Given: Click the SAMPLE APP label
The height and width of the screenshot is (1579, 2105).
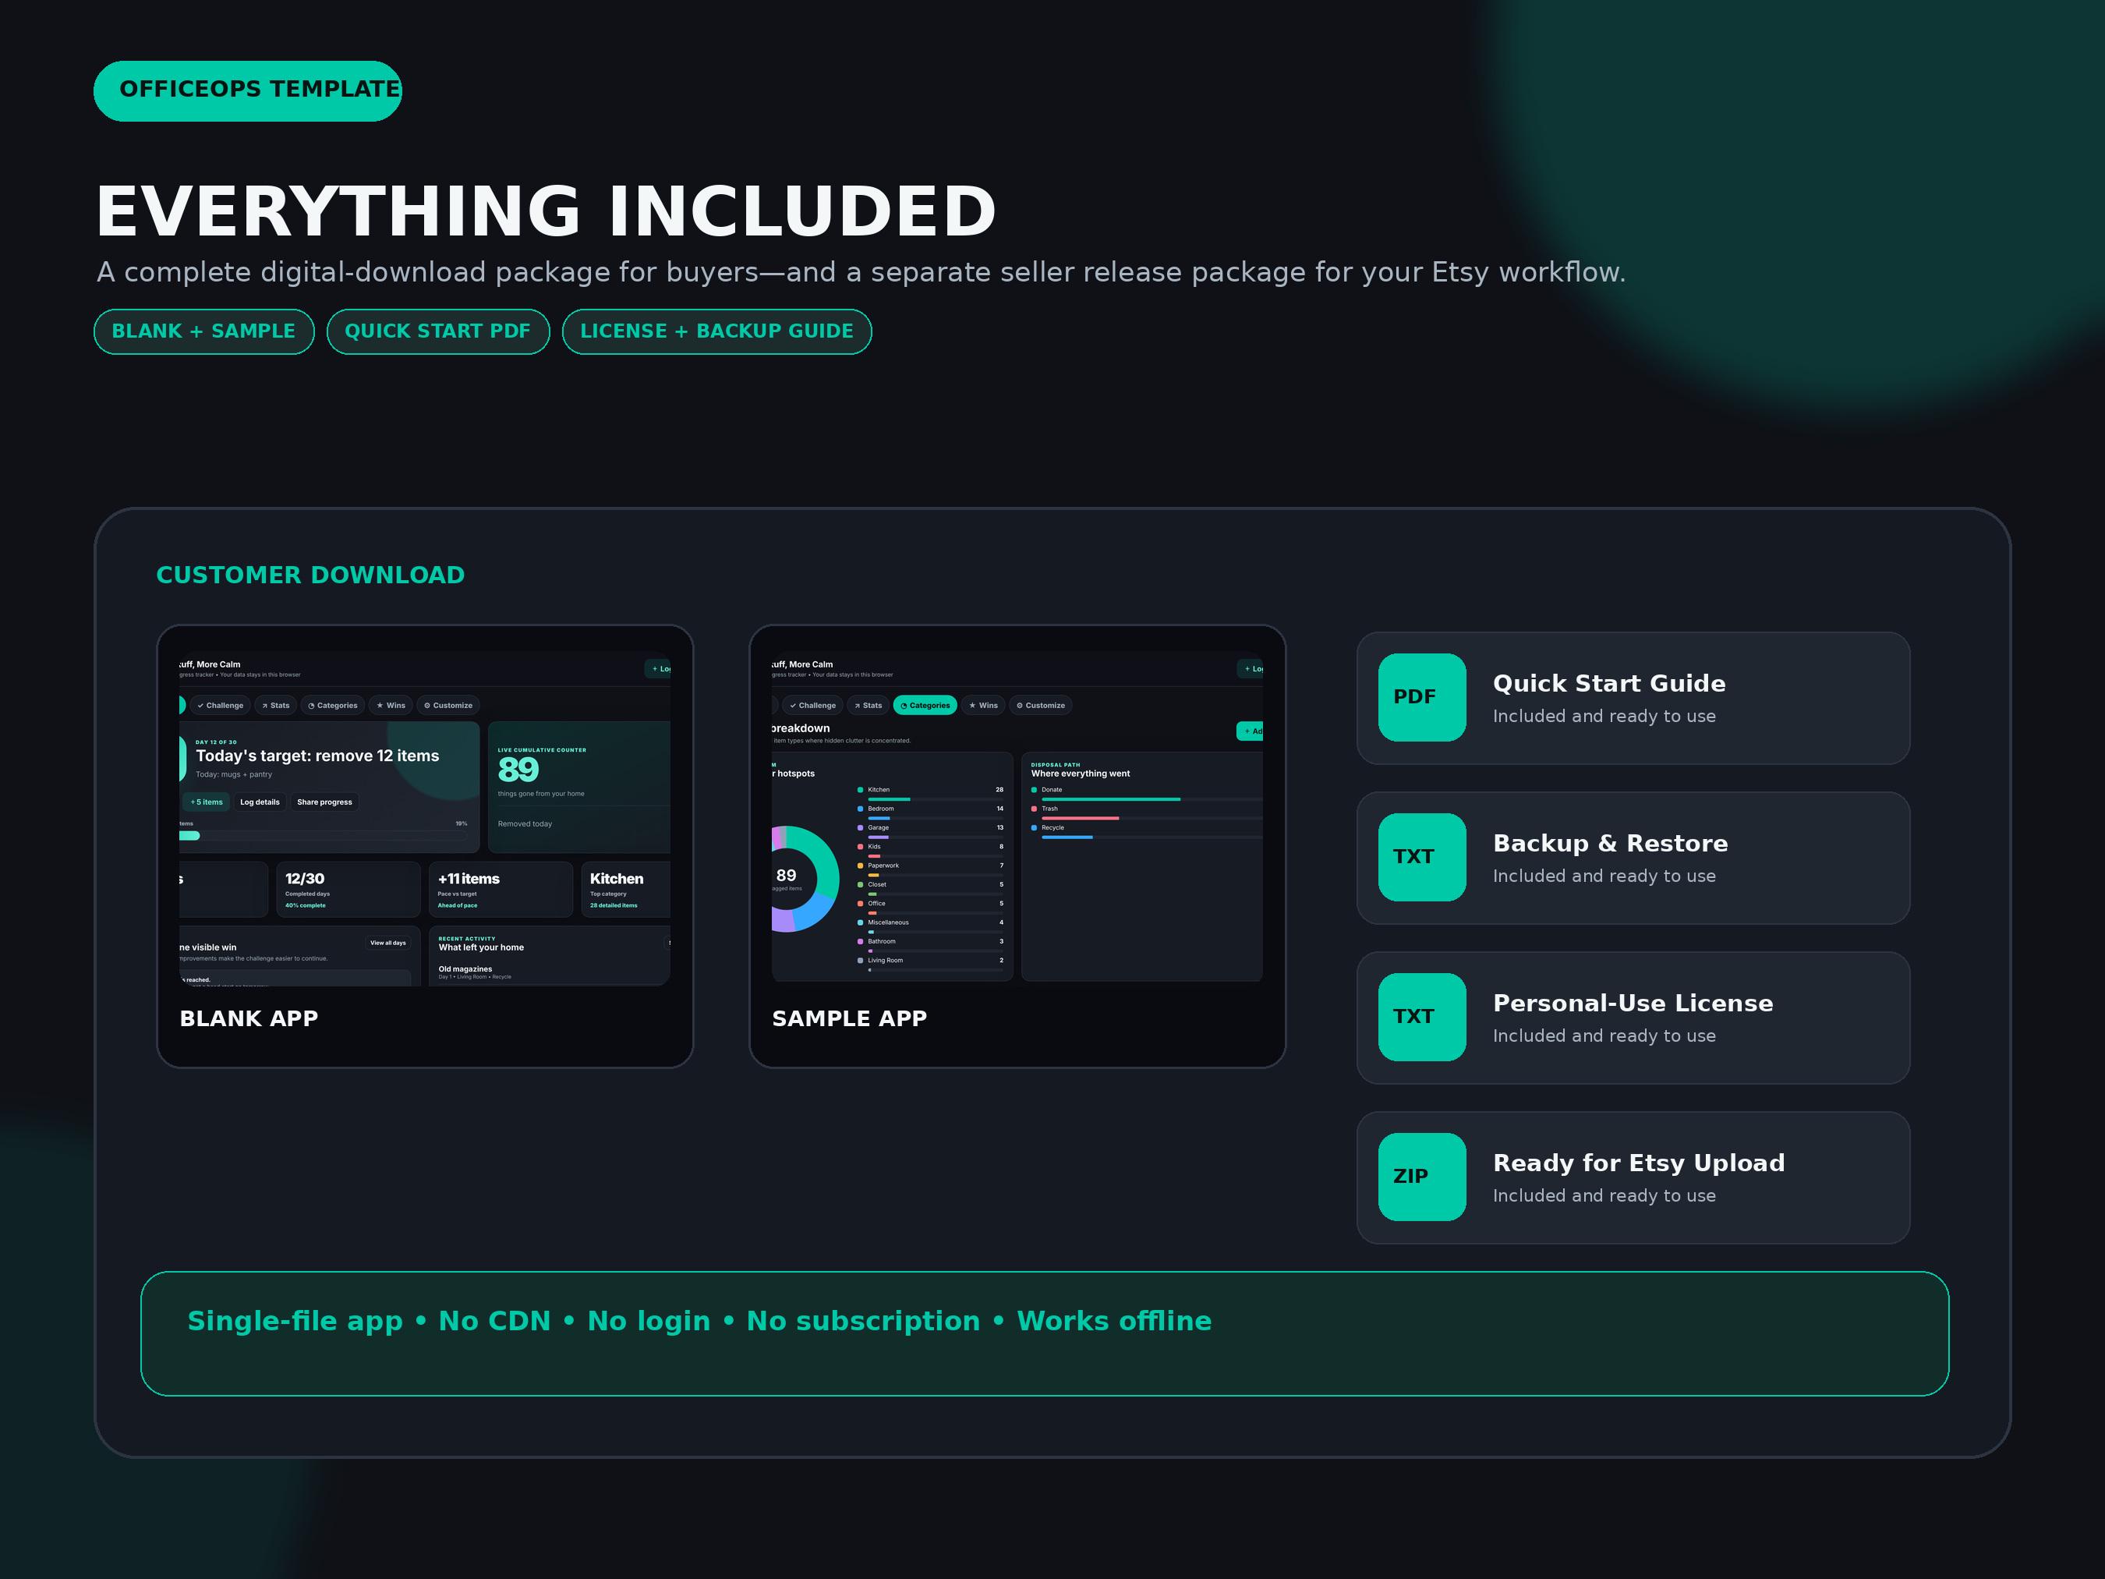Looking at the screenshot, I should (x=850, y=1018).
